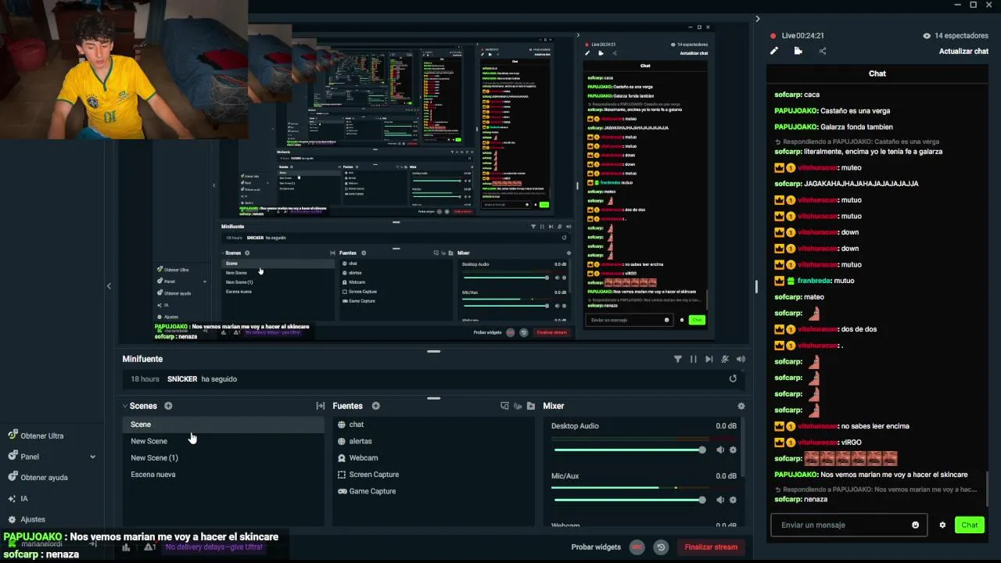
Task: Collapse the left sidebar arrow
Action: click(109, 285)
